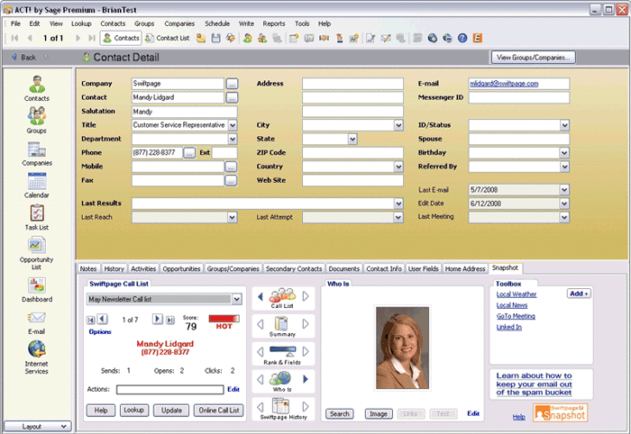Switch to the History tab
Image resolution: width=631 pixels, height=434 pixels.
tap(114, 269)
